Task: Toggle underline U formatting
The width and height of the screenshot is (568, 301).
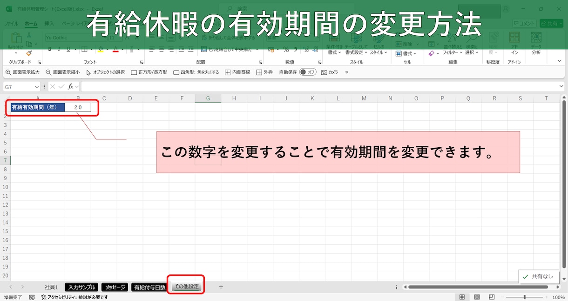Action: coord(68,50)
